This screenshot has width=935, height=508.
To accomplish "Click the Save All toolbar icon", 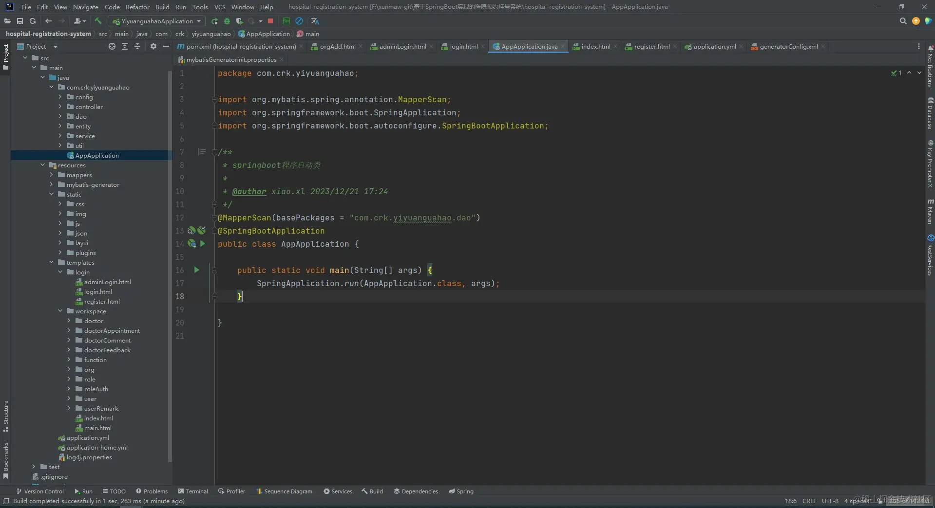I will point(20,21).
